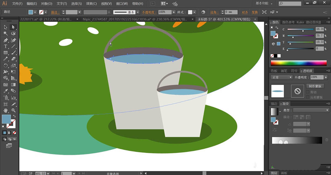Swap fill and stroke colors arrow
This screenshot has height=175, width=331.
click(x=14, y=116)
